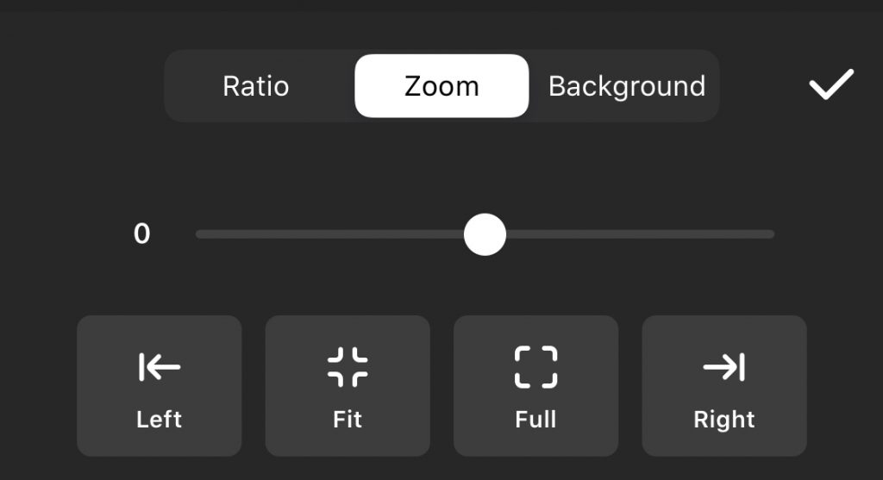Click the zoom slider thumb
This screenshot has height=480, width=883.
[485, 234]
